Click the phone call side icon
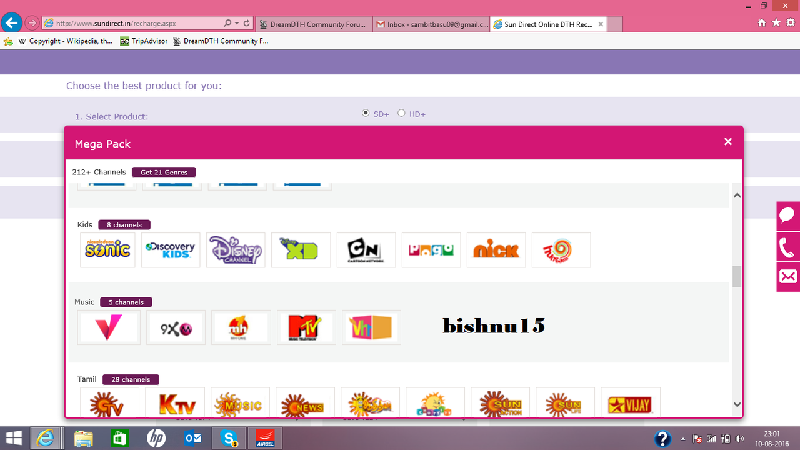 (x=788, y=246)
